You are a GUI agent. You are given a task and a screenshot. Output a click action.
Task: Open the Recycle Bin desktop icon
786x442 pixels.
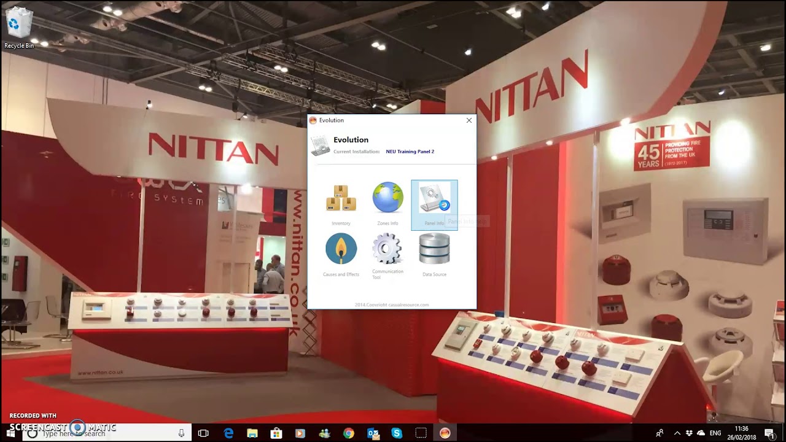[x=19, y=28]
